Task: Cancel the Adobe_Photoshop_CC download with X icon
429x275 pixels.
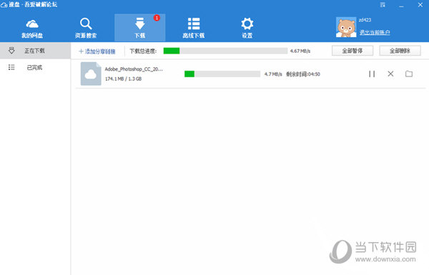Action: (x=390, y=74)
